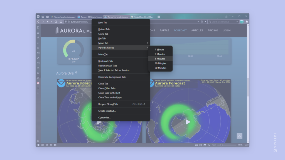Screen dimensions: 285x160
Task: Go forward in browsing history
Action: [43, 22]
